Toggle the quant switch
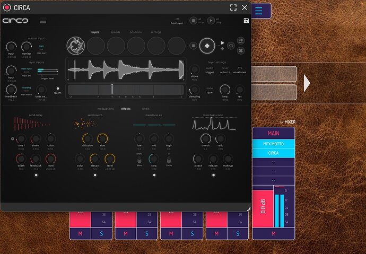Image resolution: width=366 pixels, height=254 pixels. point(58,89)
